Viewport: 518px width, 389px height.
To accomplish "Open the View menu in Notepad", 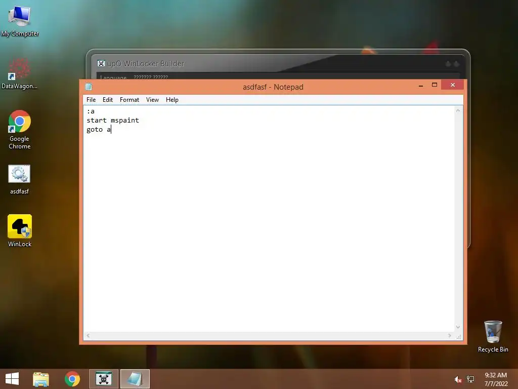I will [152, 100].
